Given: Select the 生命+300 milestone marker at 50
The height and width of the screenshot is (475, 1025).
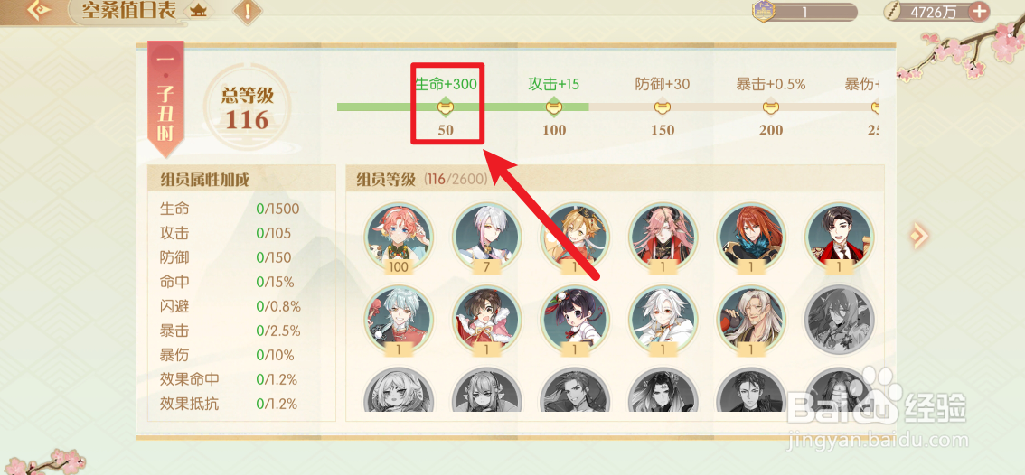Looking at the screenshot, I should [x=446, y=107].
